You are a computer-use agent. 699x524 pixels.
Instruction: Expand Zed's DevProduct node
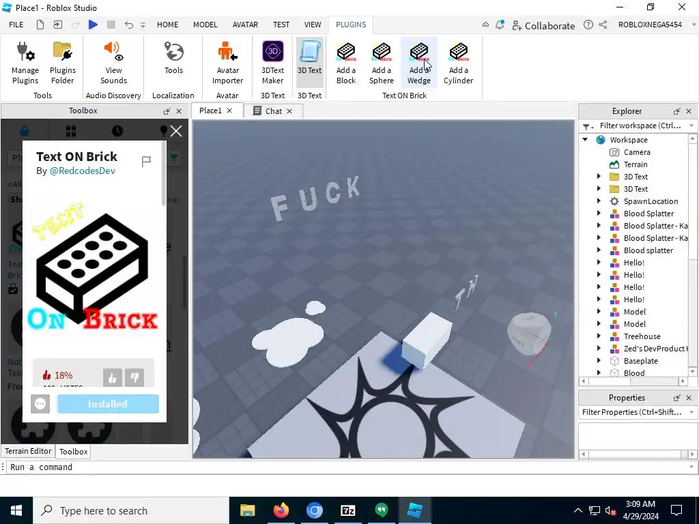(599, 349)
